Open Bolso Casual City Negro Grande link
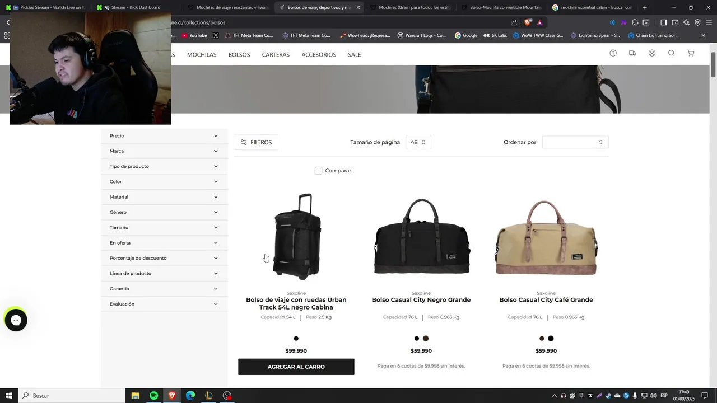 (x=421, y=300)
